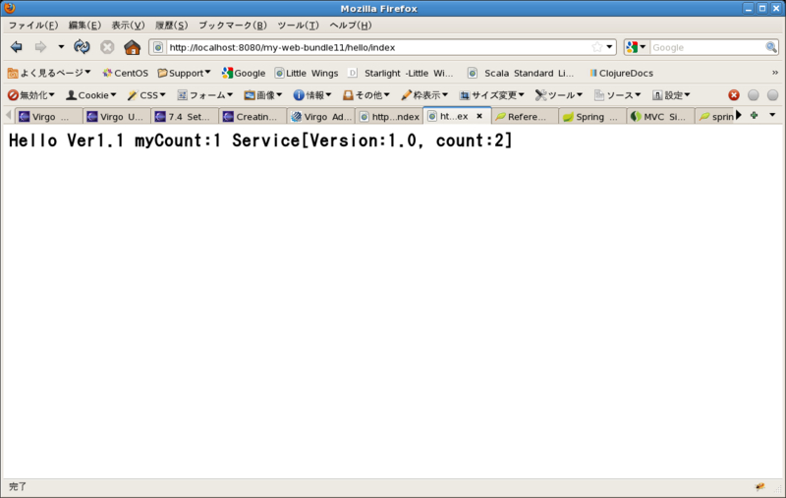Switch to the MVC Si... tab
This screenshot has width=786, height=498.
(661, 117)
